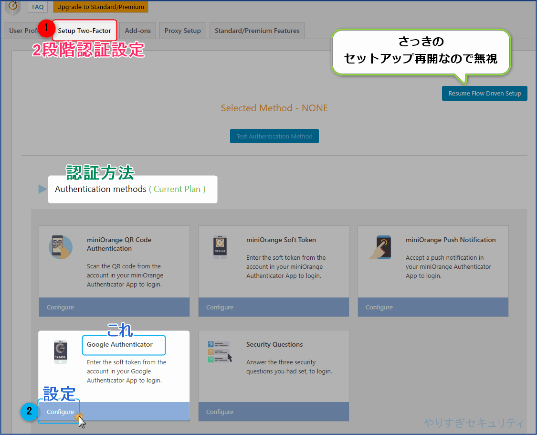This screenshot has height=435, width=537.
Task: Click Upgrade to Standard/Premium button
Action: coord(101,7)
